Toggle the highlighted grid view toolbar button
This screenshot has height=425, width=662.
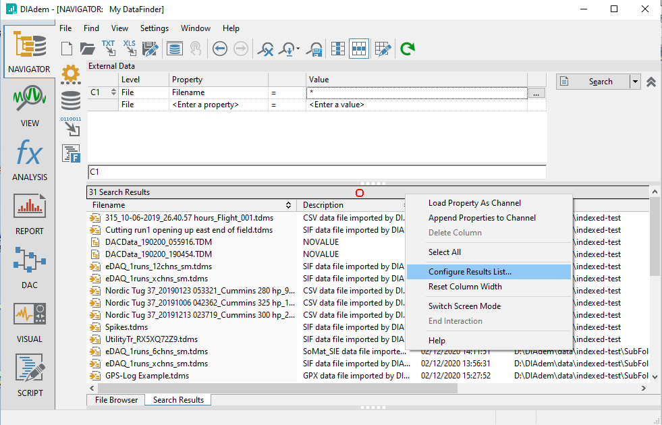point(359,49)
